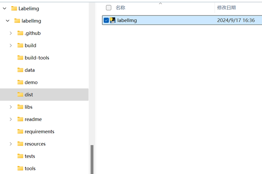Select the requirements tree label
262x174 pixels.
pyautogui.click(x=39, y=132)
